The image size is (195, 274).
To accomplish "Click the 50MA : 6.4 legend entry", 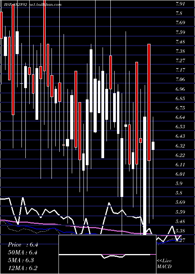I will coord(23,252).
